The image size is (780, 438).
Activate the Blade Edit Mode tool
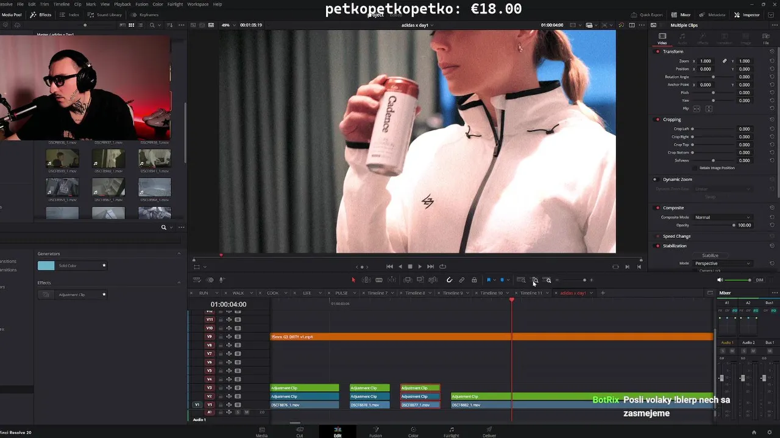point(379,280)
